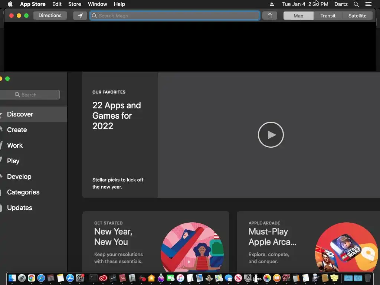
Task: Open News app from the Dock
Action: tap(238, 278)
